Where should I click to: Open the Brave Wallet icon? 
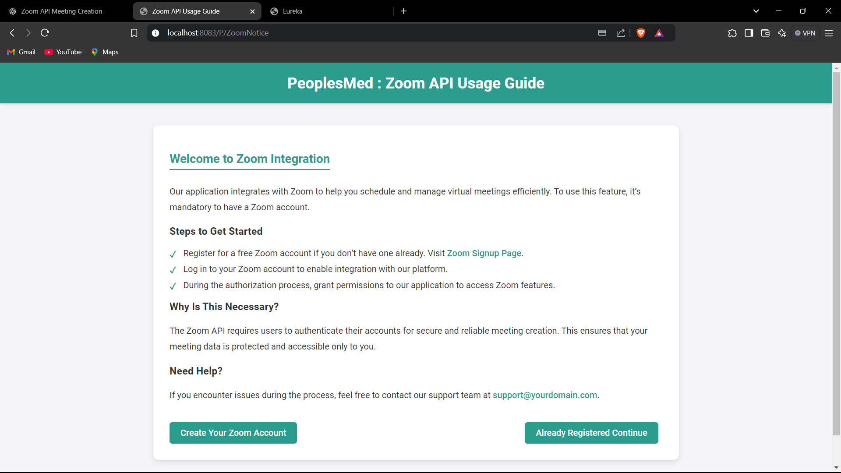(x=765, y=33)
